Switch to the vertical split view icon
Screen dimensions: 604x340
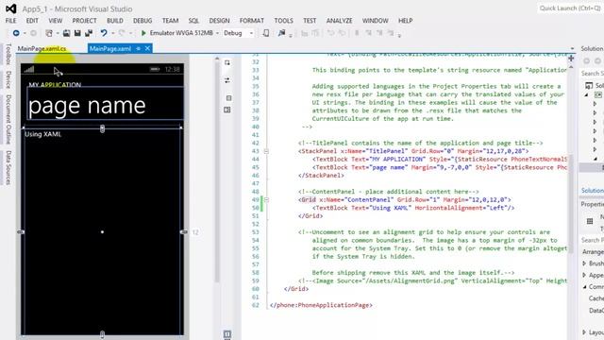[227, 110]
